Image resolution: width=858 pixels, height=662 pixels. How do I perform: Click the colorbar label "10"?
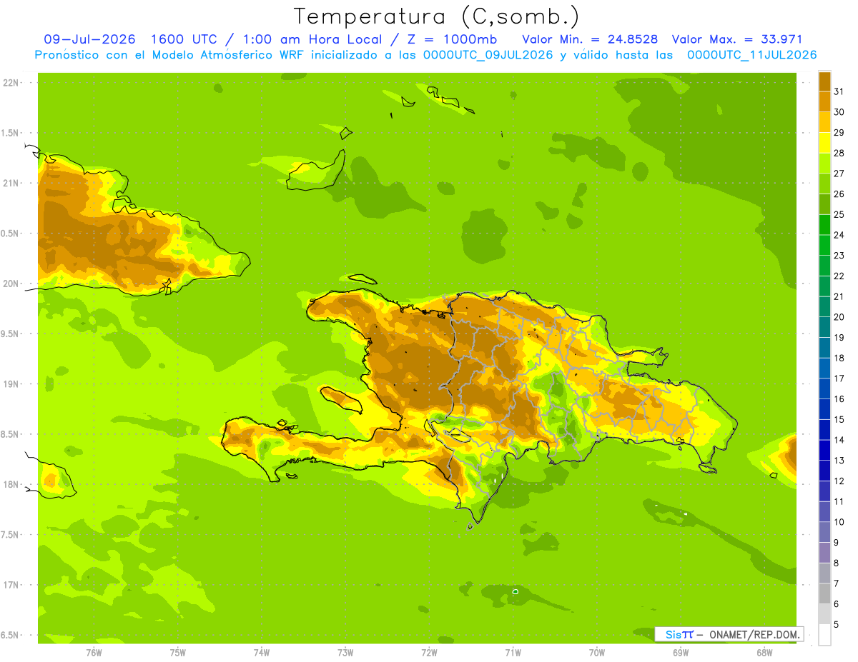pos(839,522)
